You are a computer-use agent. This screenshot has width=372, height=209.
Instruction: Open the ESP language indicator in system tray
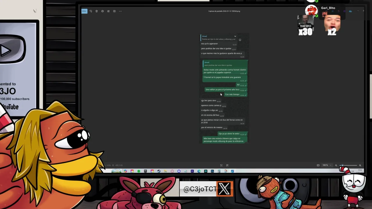coord(353,171)
